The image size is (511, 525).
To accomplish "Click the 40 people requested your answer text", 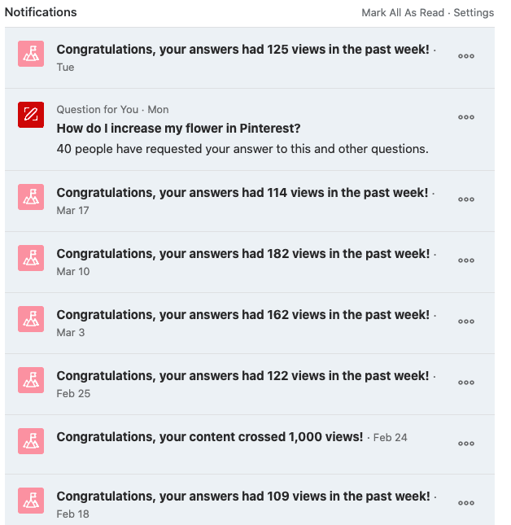I will click(x=242, y=149).
